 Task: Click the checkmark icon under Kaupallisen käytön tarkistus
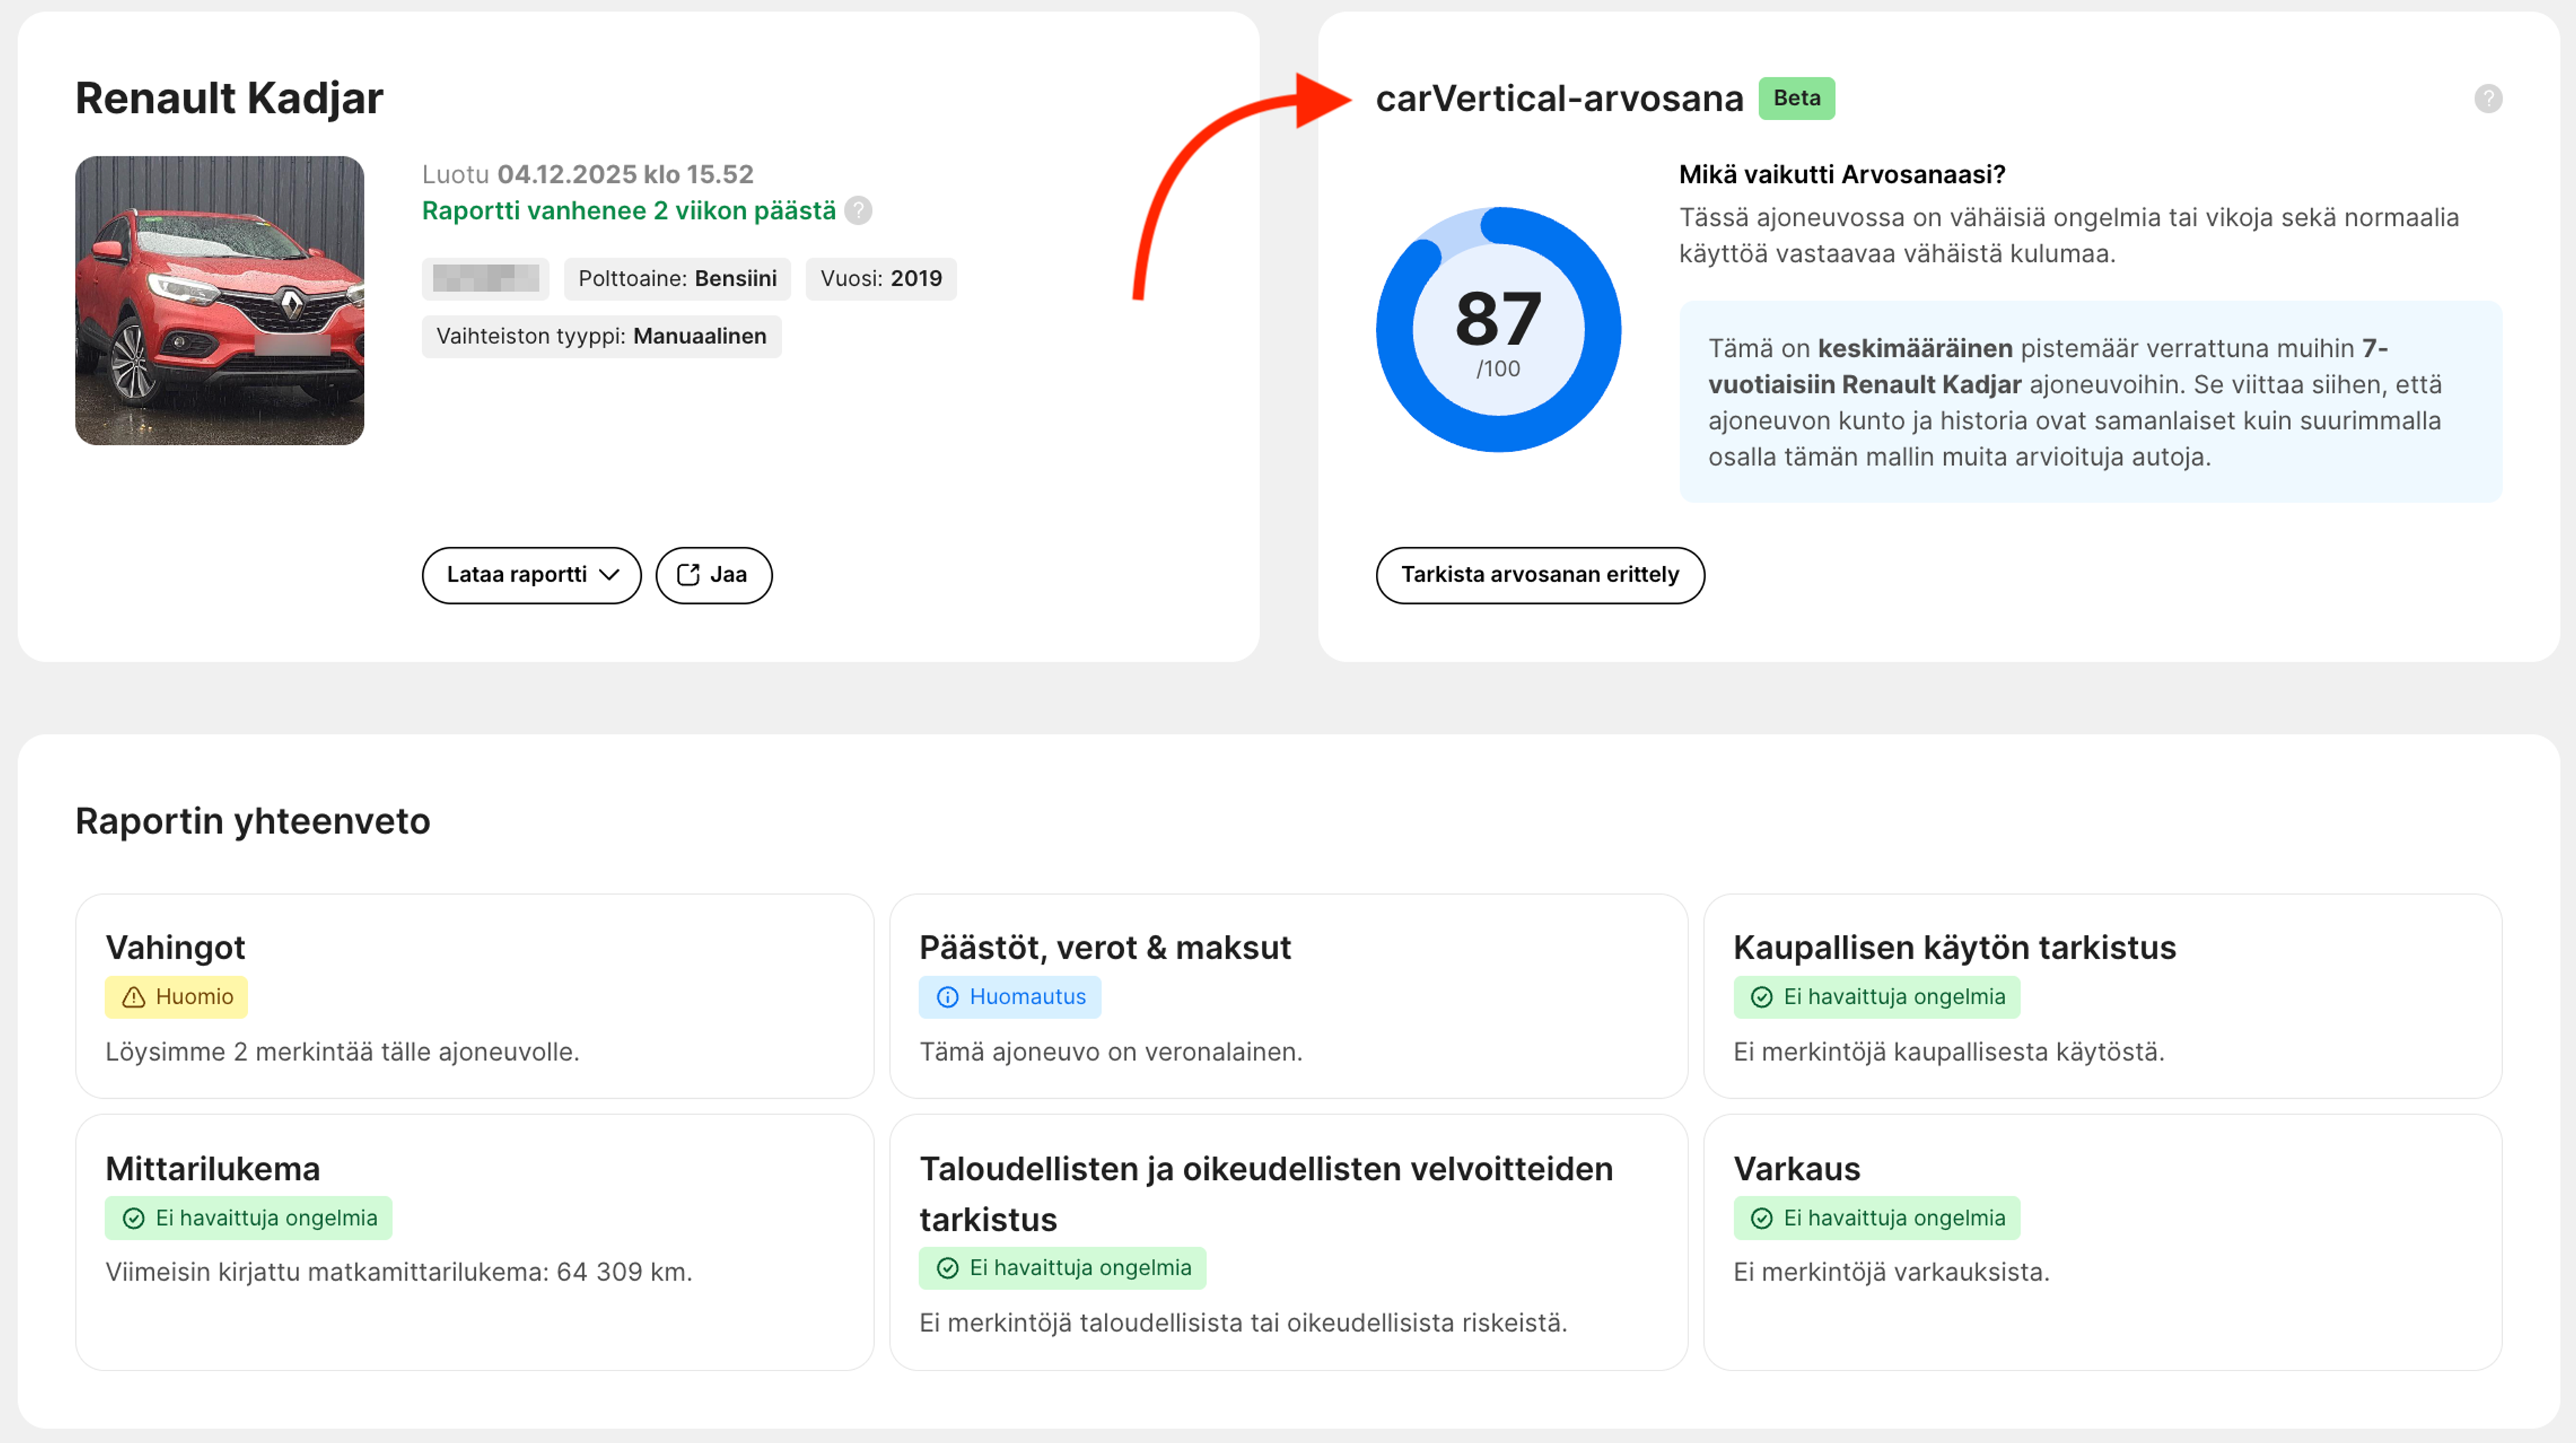point(1761,997)
